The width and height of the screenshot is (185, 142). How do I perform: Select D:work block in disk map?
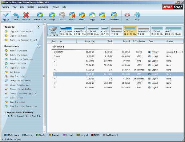(80, 31)
